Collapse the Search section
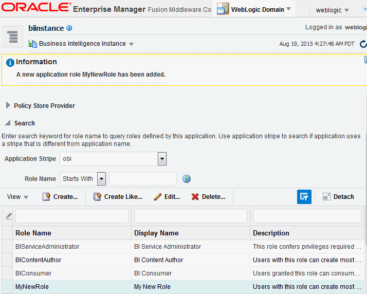 [x=8, y=123]
